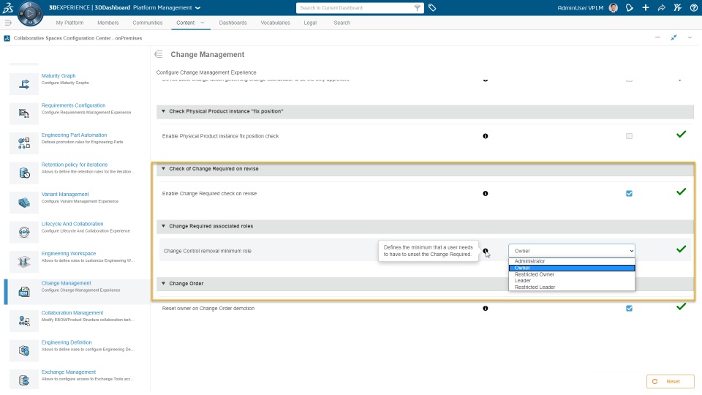This screenshot has height=395, width=702.
Task: Select Administrator in role list
Action: pos(572,261)
